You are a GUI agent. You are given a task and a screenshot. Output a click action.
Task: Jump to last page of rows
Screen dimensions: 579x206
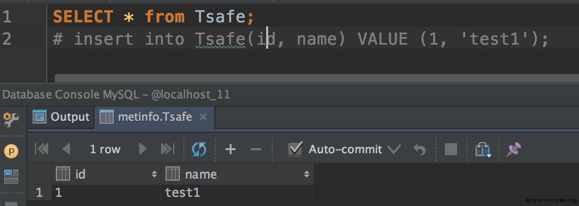167,149
